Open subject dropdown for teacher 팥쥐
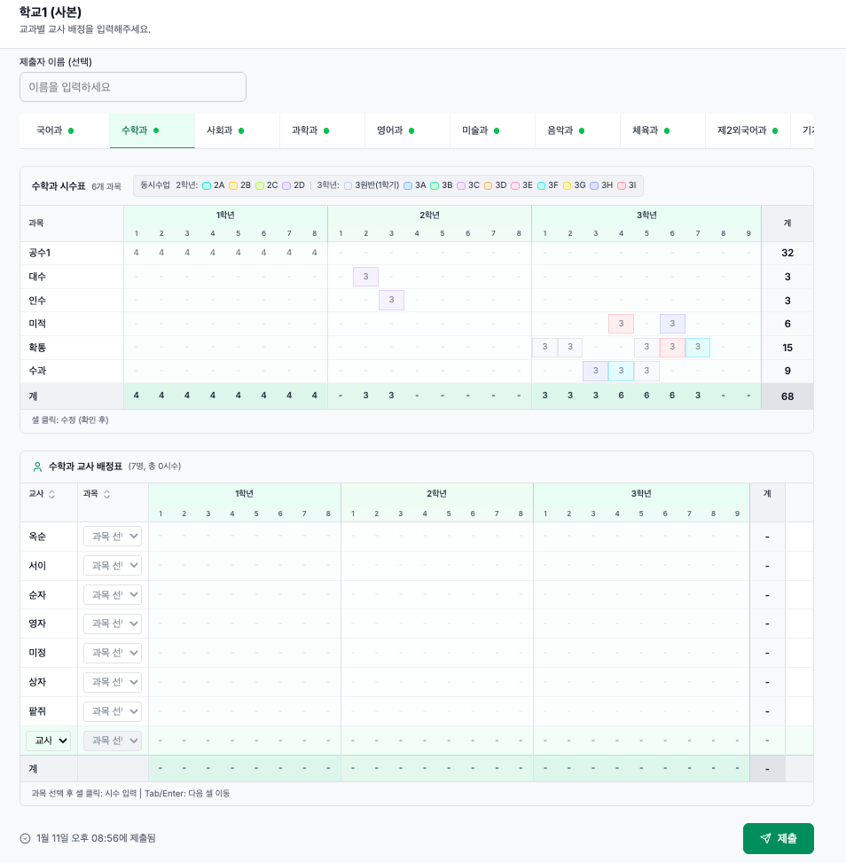This screenshot has width=846, height=863. click(x=113, y=711)
